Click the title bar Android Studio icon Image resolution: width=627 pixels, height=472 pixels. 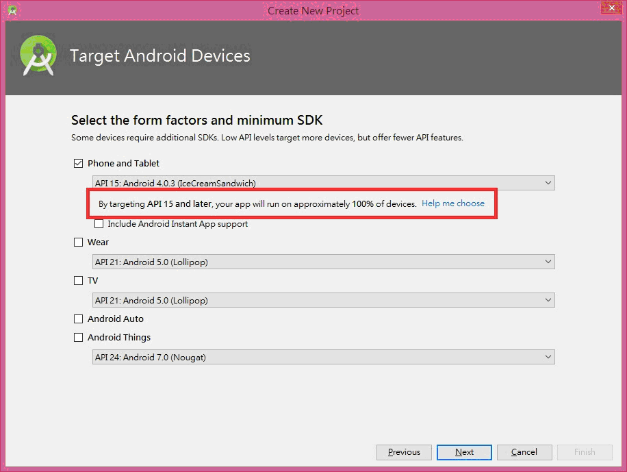[12, 10]
